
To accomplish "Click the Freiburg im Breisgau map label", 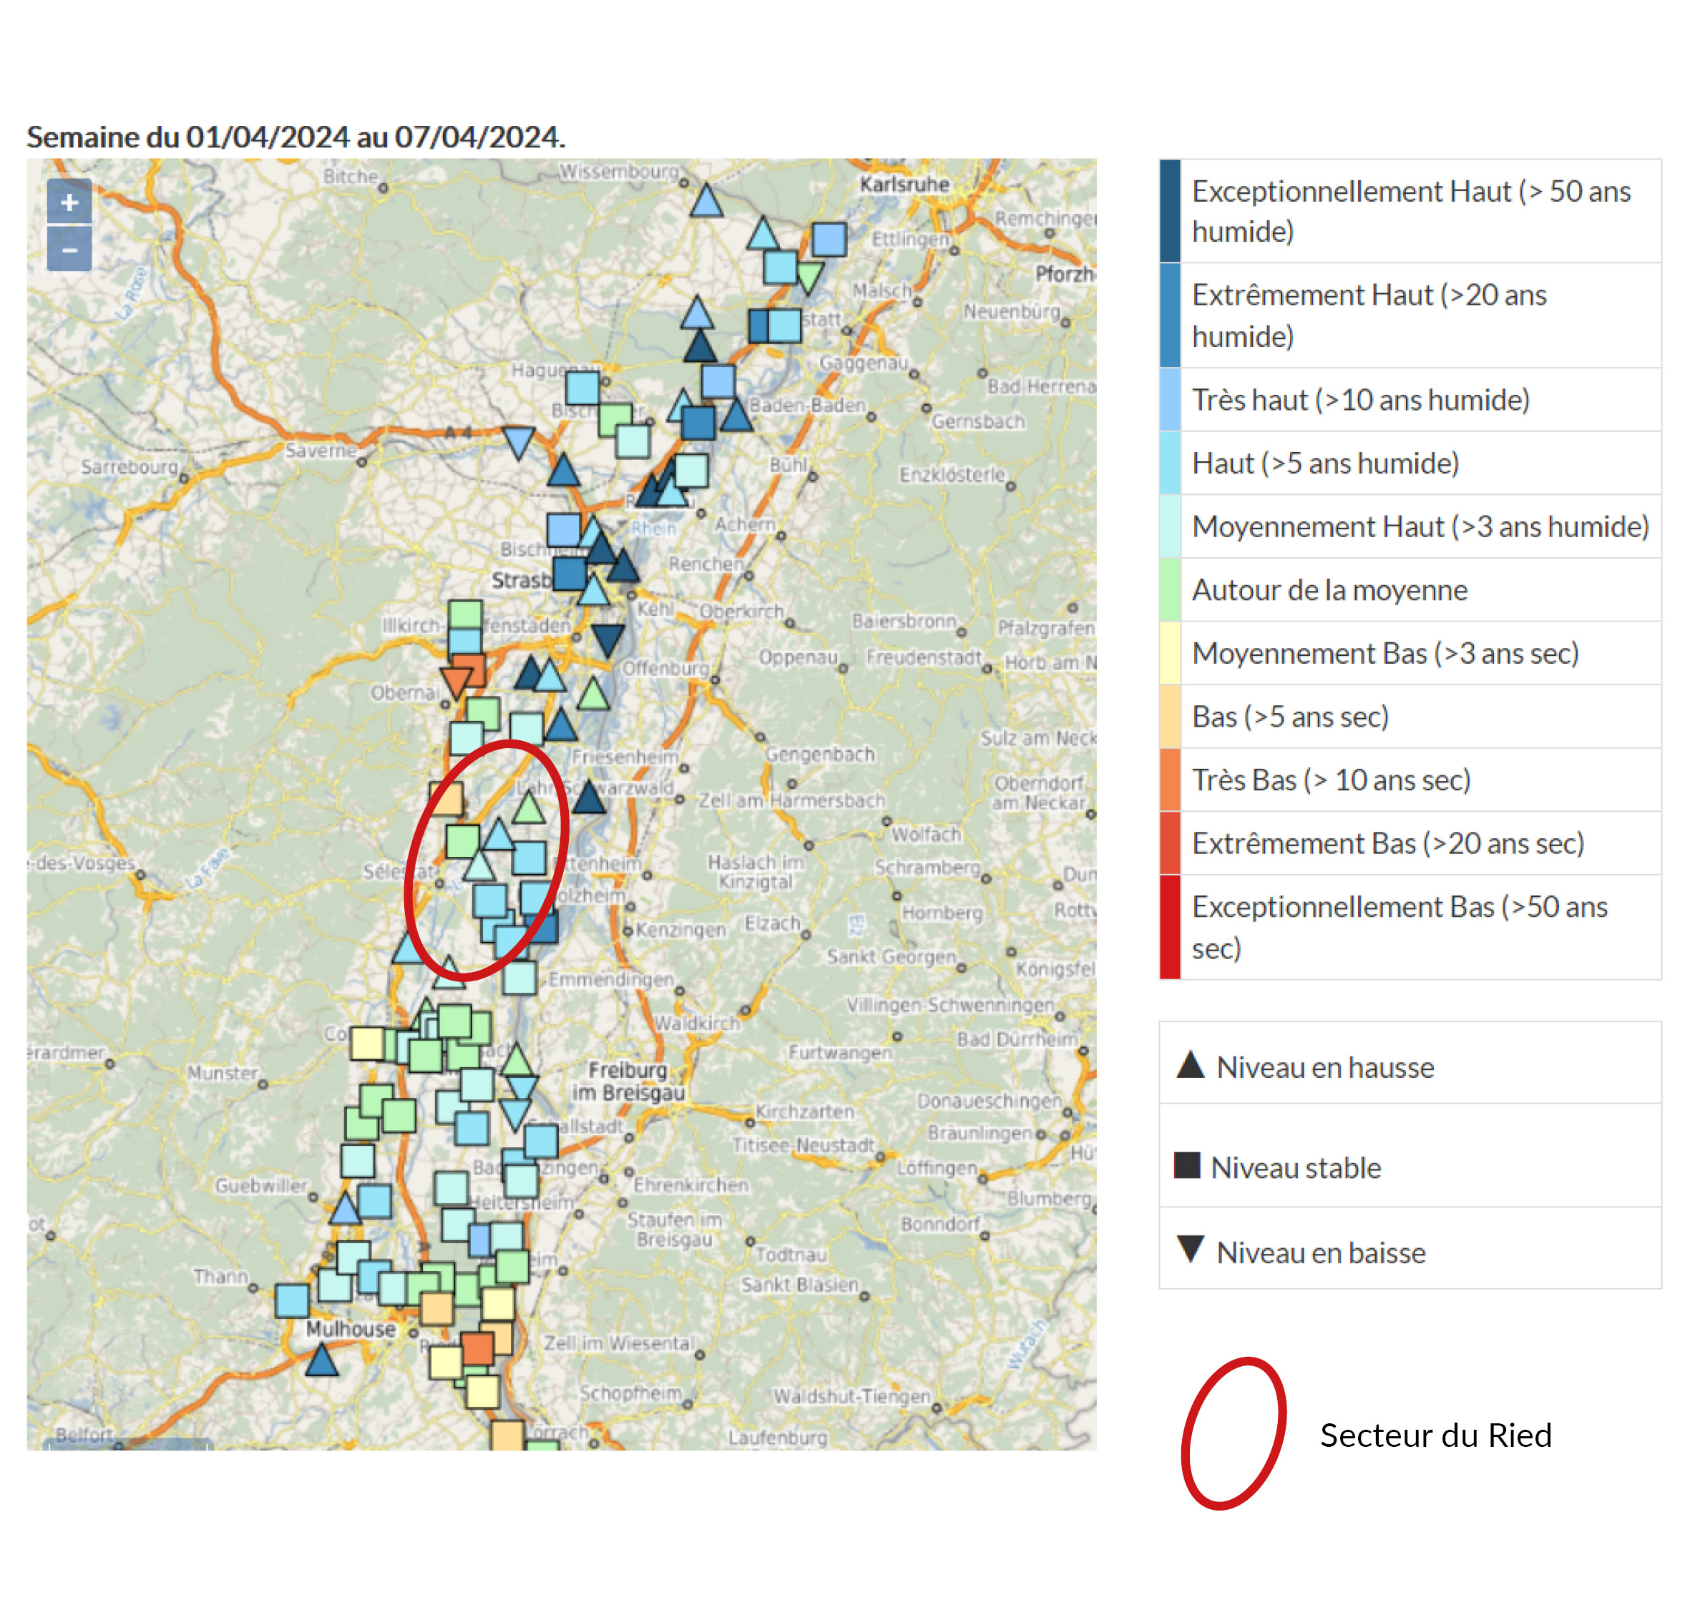I will 628,1081.
